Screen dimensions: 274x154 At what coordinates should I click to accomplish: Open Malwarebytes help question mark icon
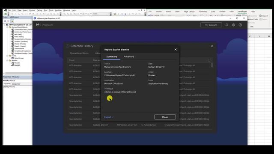240,25
